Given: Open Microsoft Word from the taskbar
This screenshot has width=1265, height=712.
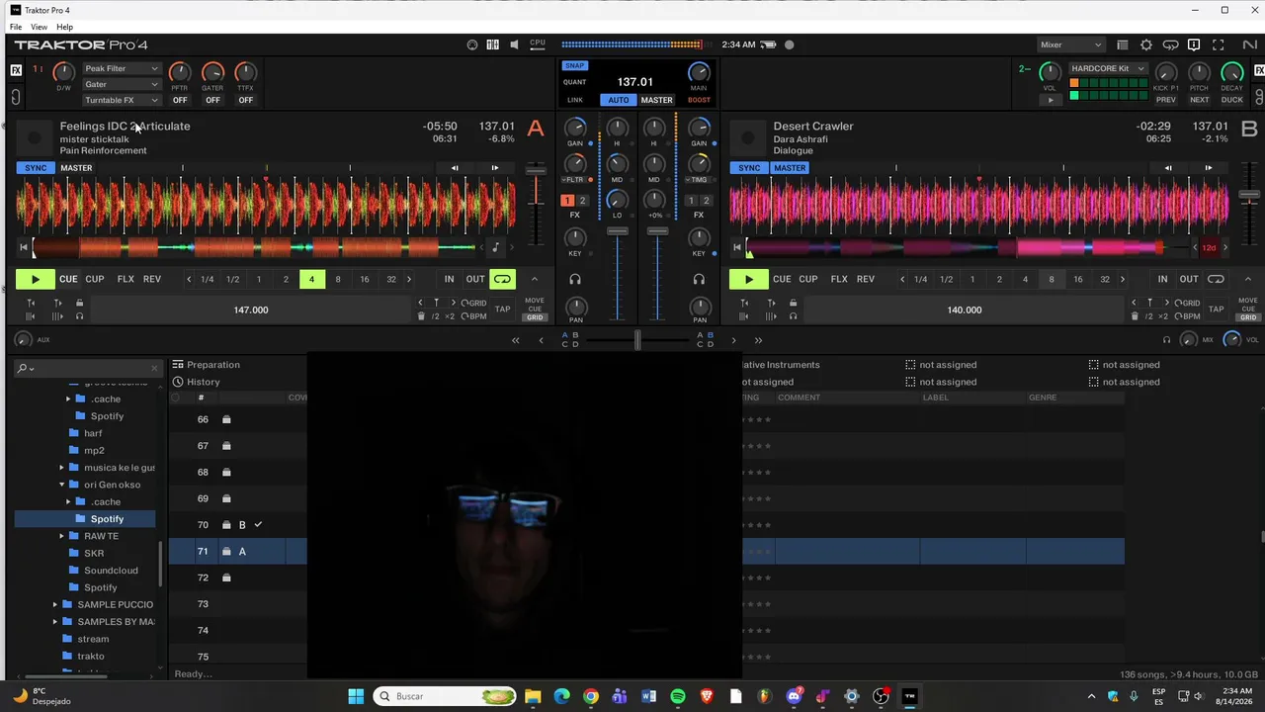Looking at the screenshot, I should click(648, 696).
